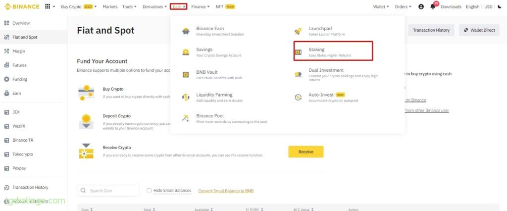The width and height of the screenshot is (507, 211).
Task: Click the Search Coin input field
Action: 108,191
